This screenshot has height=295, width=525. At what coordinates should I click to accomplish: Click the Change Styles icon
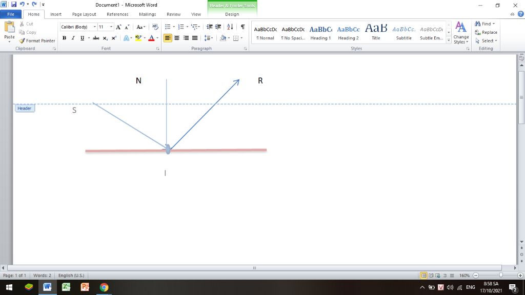[x=461, y=32]
